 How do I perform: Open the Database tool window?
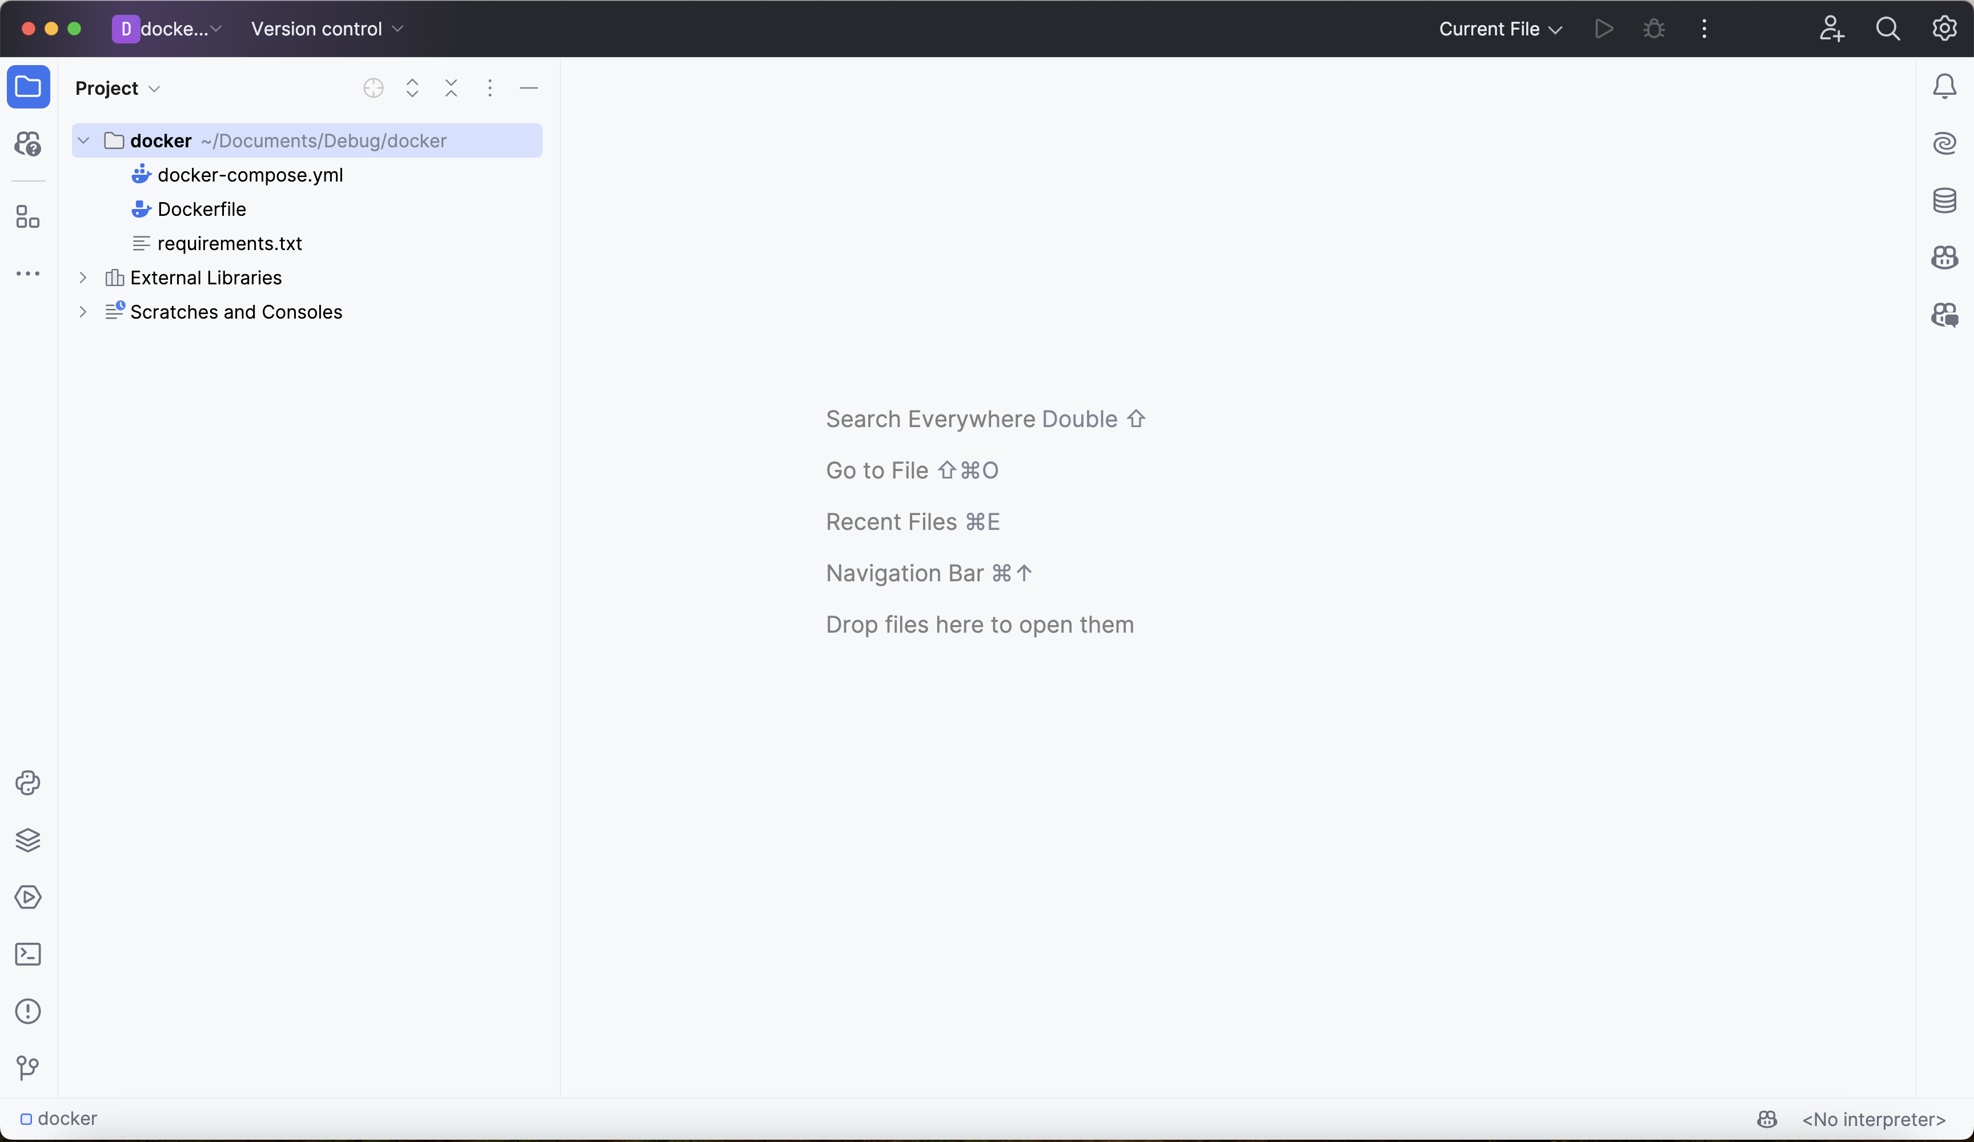pyautogui.click(x=1944, y=200)
